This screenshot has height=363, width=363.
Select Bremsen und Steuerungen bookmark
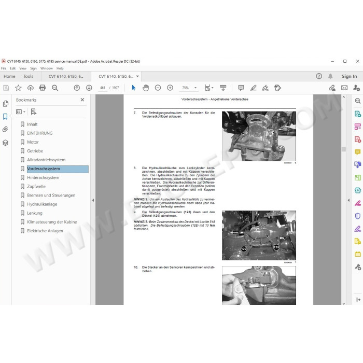pyautogui.click(x=51, y=196)
